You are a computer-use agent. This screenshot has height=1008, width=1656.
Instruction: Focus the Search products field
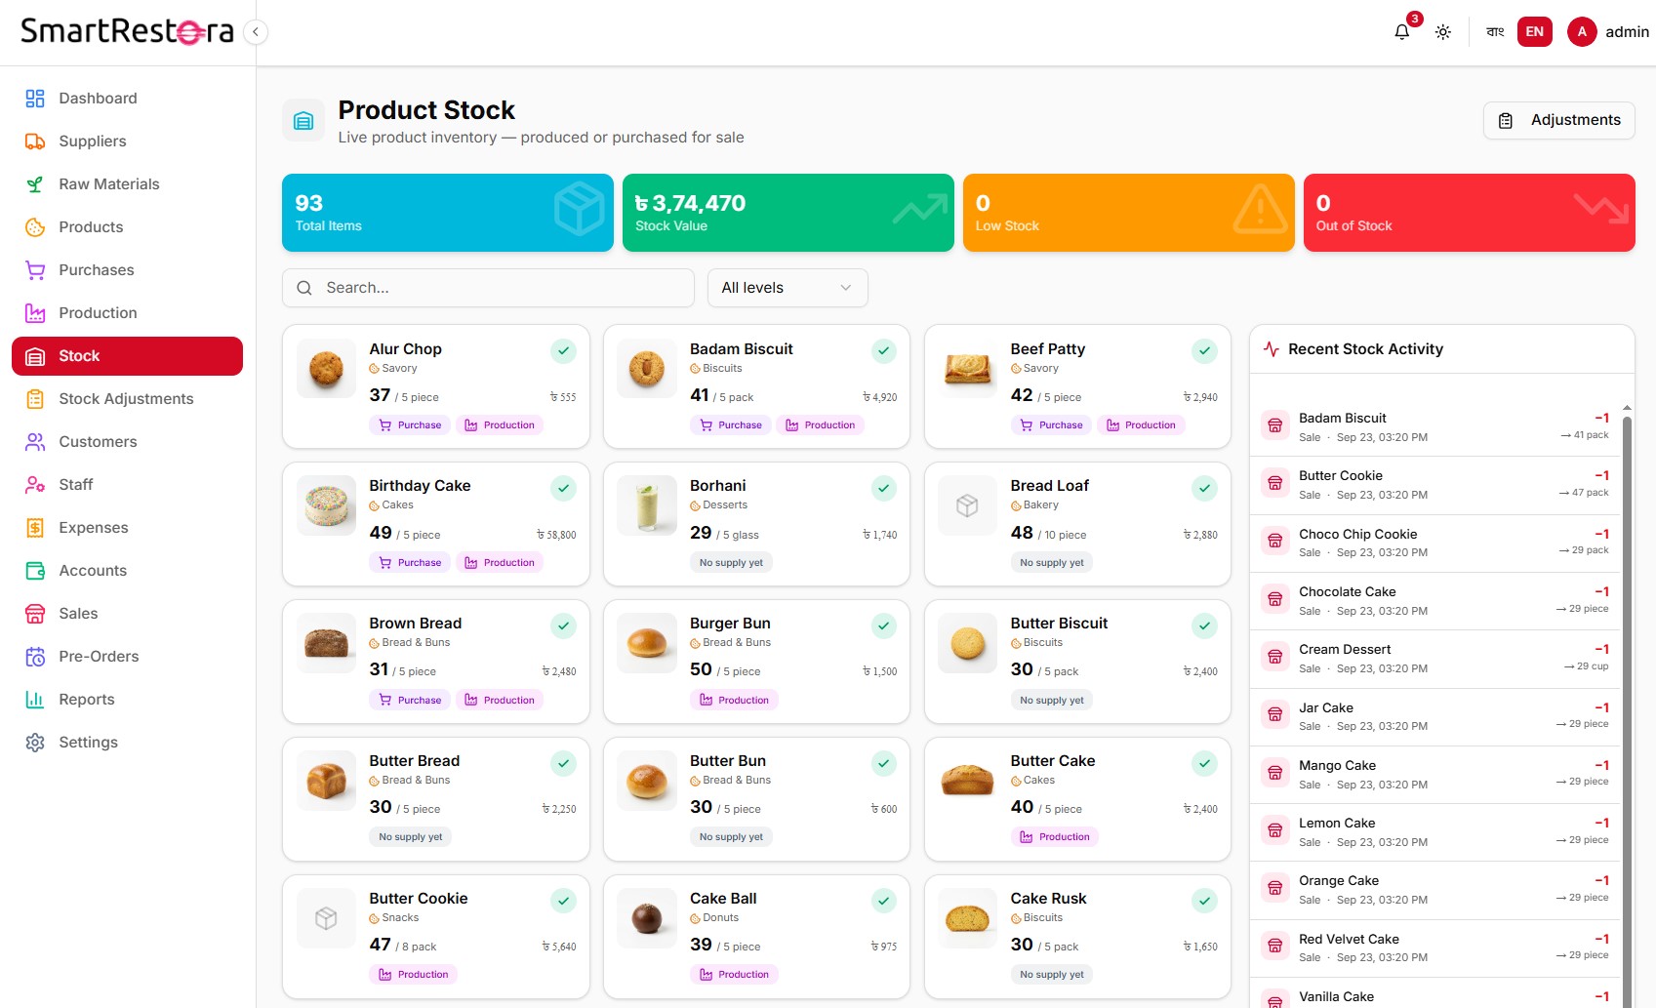(488, 288)
